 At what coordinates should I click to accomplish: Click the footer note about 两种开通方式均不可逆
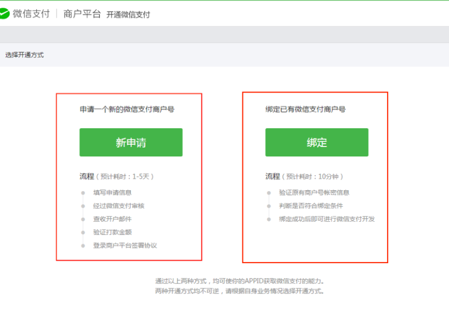240,291
